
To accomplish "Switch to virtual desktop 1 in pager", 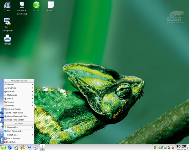I will 42,146.
